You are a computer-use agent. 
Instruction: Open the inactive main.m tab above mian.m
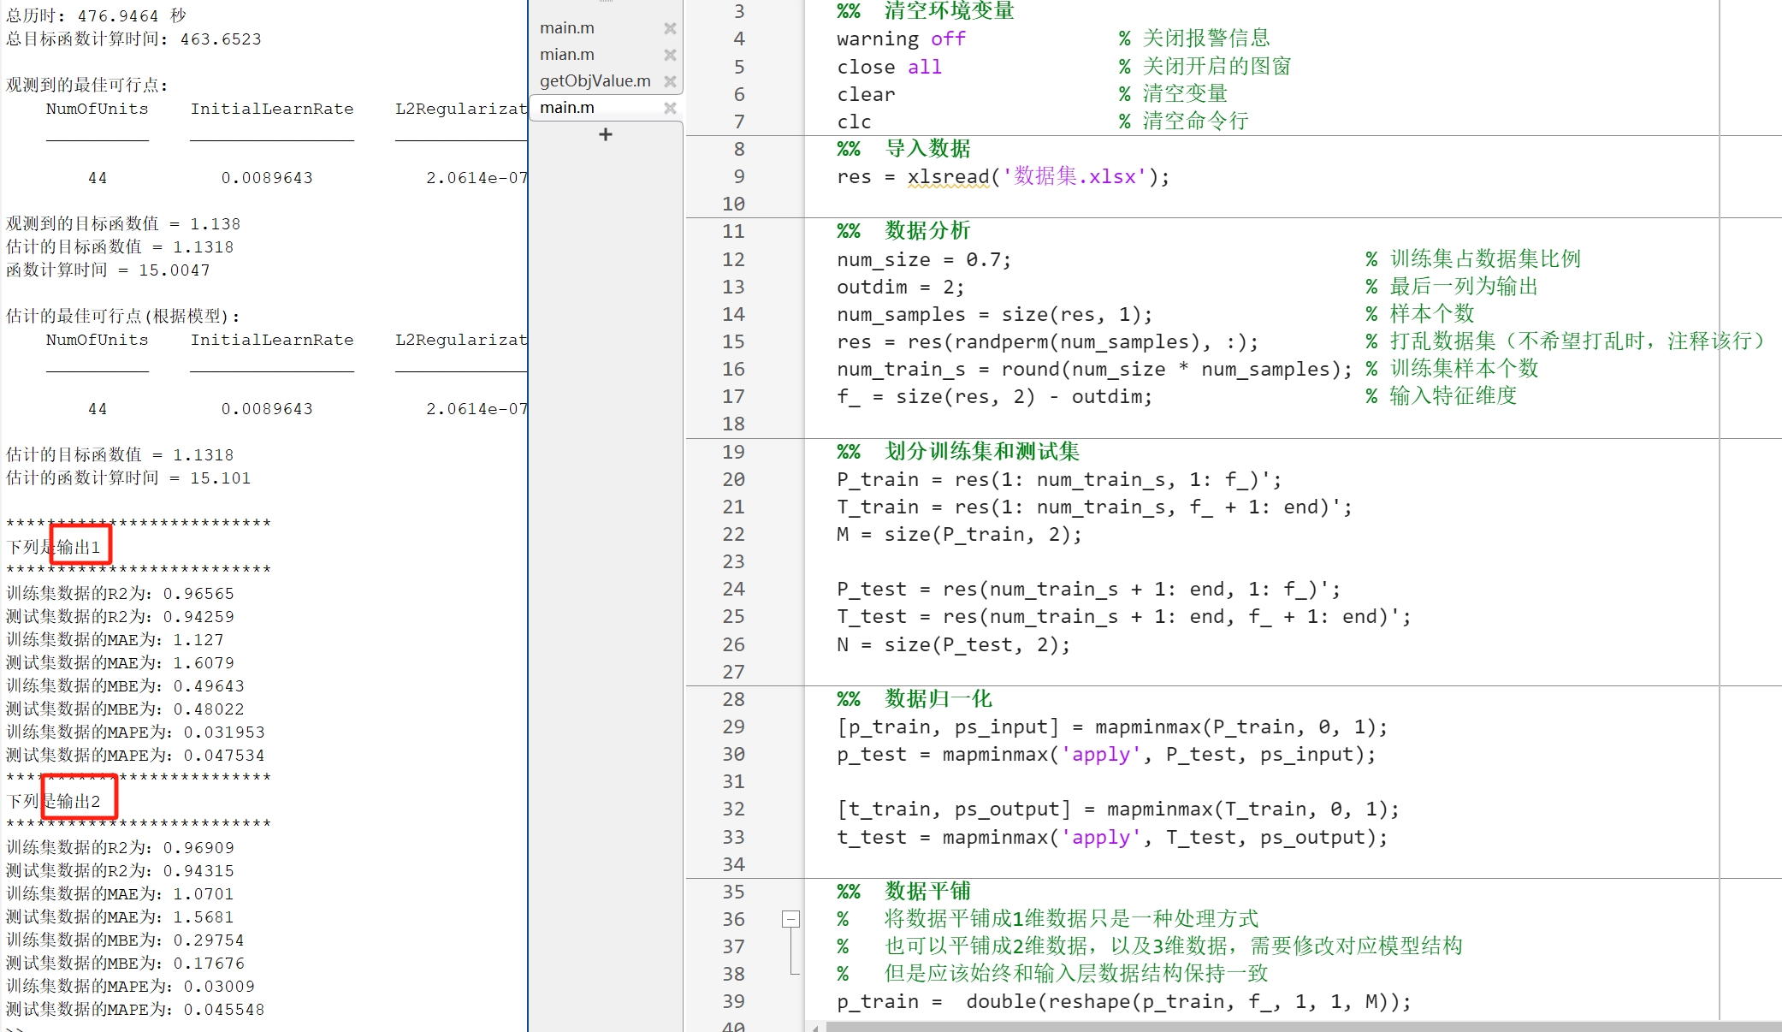567,28
